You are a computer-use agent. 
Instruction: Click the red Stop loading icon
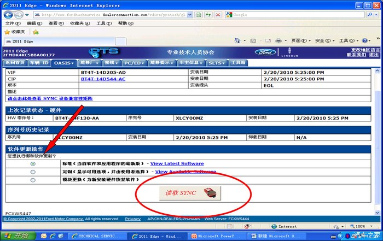[218, 15]
